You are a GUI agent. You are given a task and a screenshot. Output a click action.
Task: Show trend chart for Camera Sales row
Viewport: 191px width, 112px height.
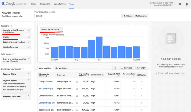(x=77, y=103)
